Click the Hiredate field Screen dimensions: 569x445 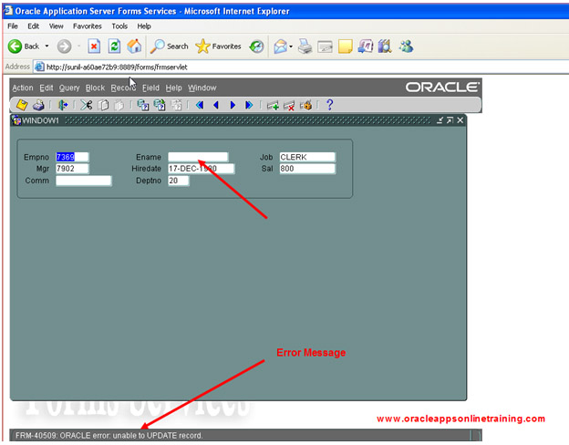201,169
